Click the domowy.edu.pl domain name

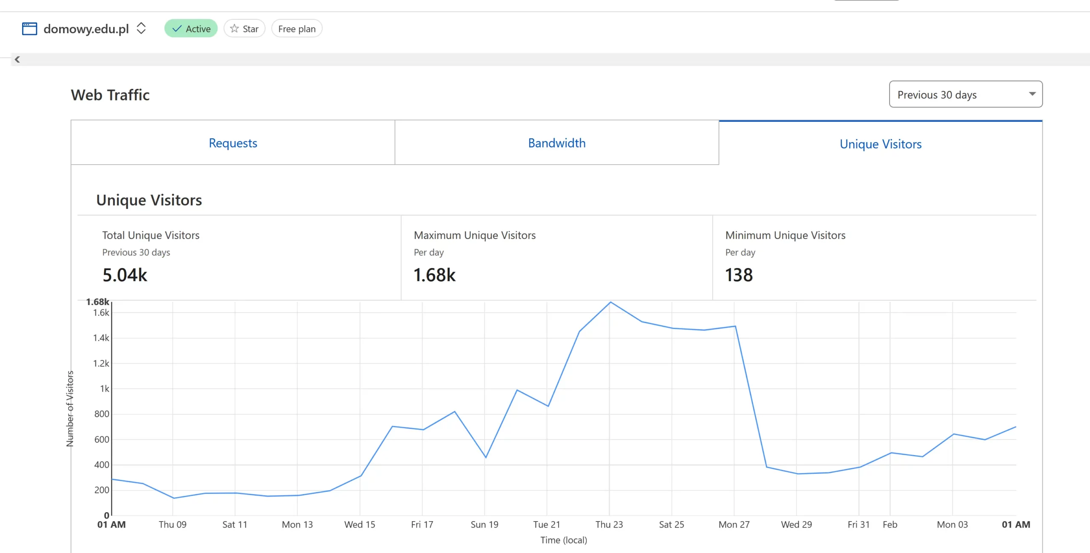tap(86, 29)
